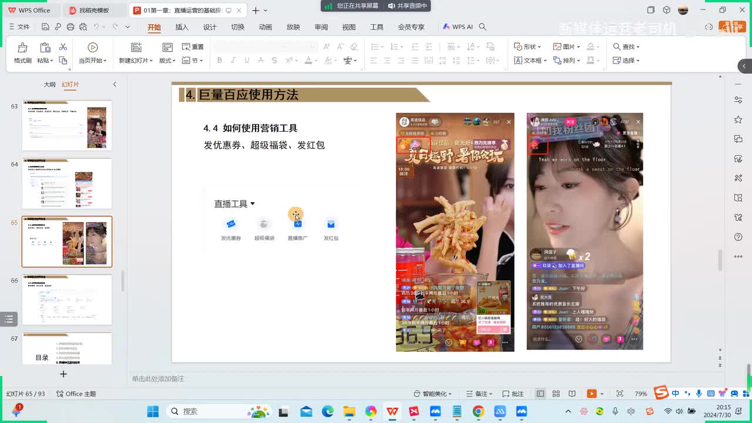This screenshot has height=423, width=752.
Task: Click the new tab plus button
Action: (256, 11)
